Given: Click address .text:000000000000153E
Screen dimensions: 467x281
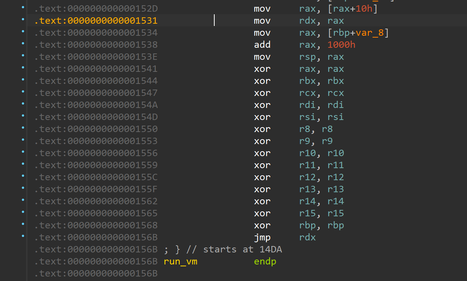Looking at the screenshot, I should [96, 57].
